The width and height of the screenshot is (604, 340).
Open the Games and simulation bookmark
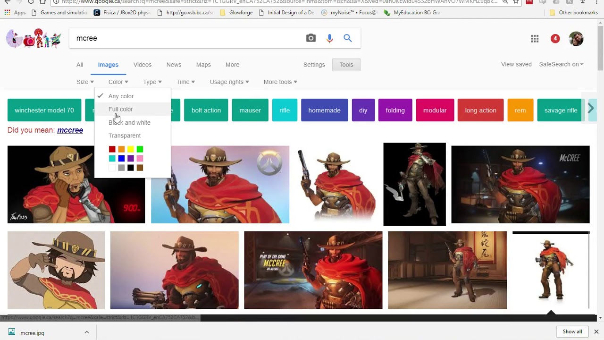pos(59,13)
